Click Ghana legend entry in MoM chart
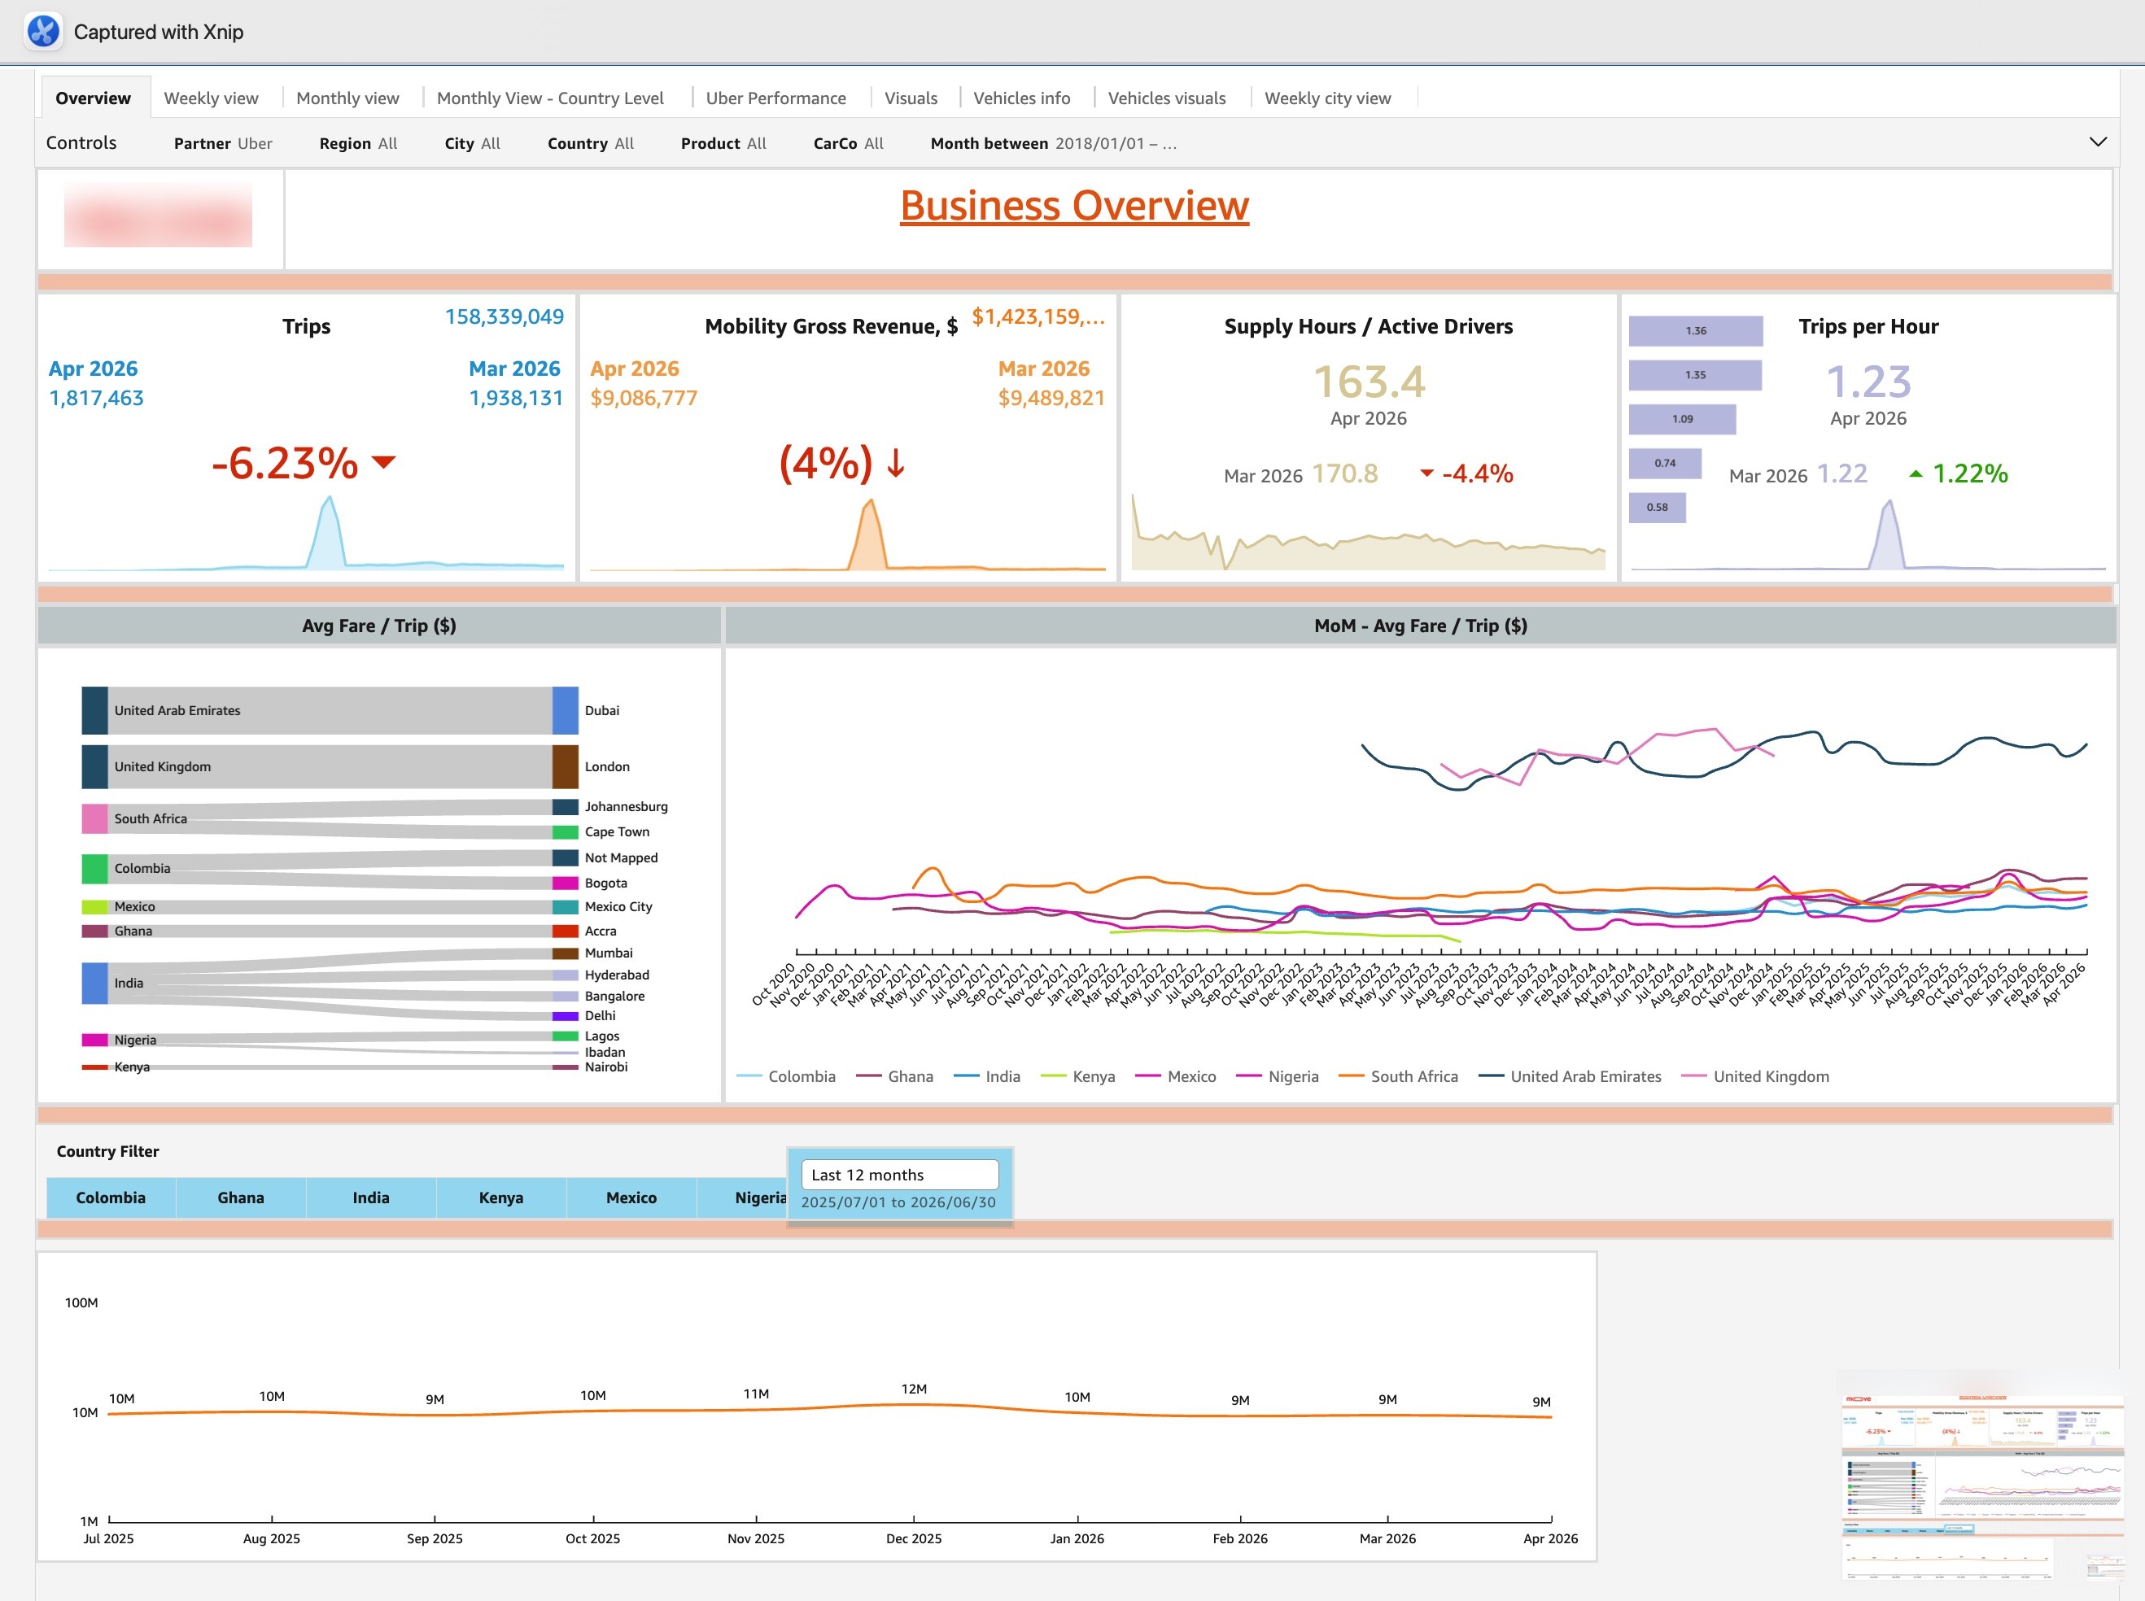 coord(894,1077)
